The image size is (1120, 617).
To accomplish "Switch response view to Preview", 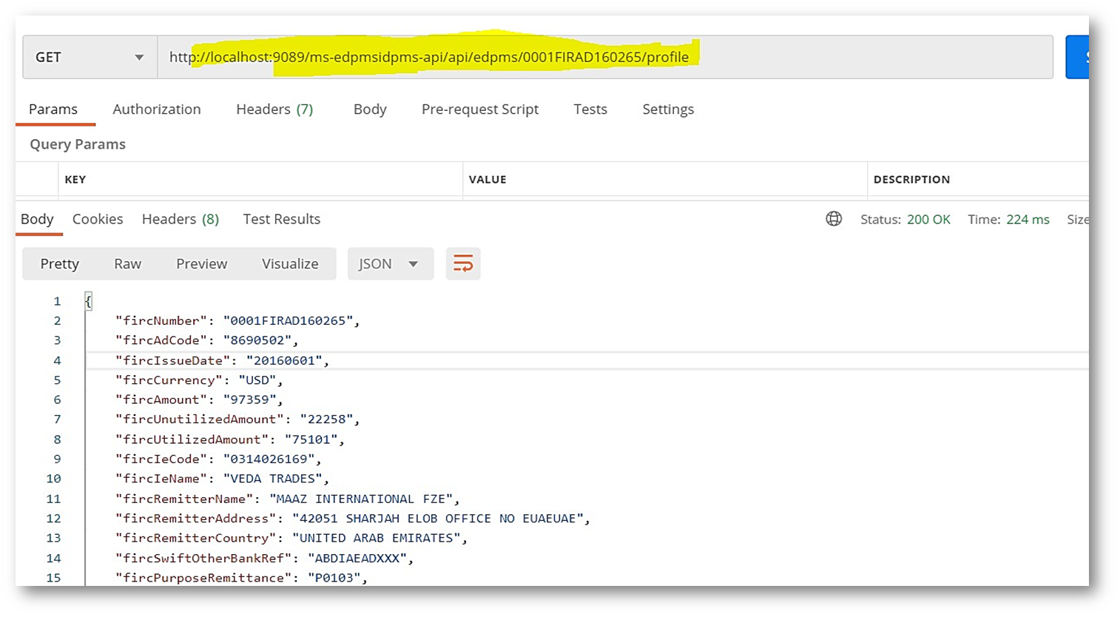I will click(x=201, y=264).
